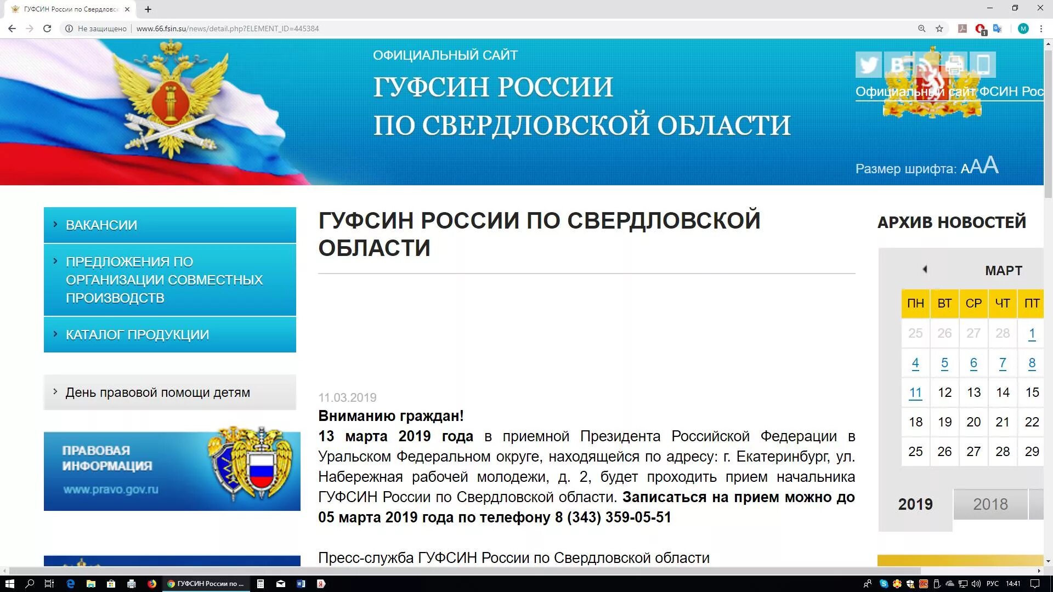1053x592 pixels.
Task: Reload the page with refresh button
Action: point(47,29)
